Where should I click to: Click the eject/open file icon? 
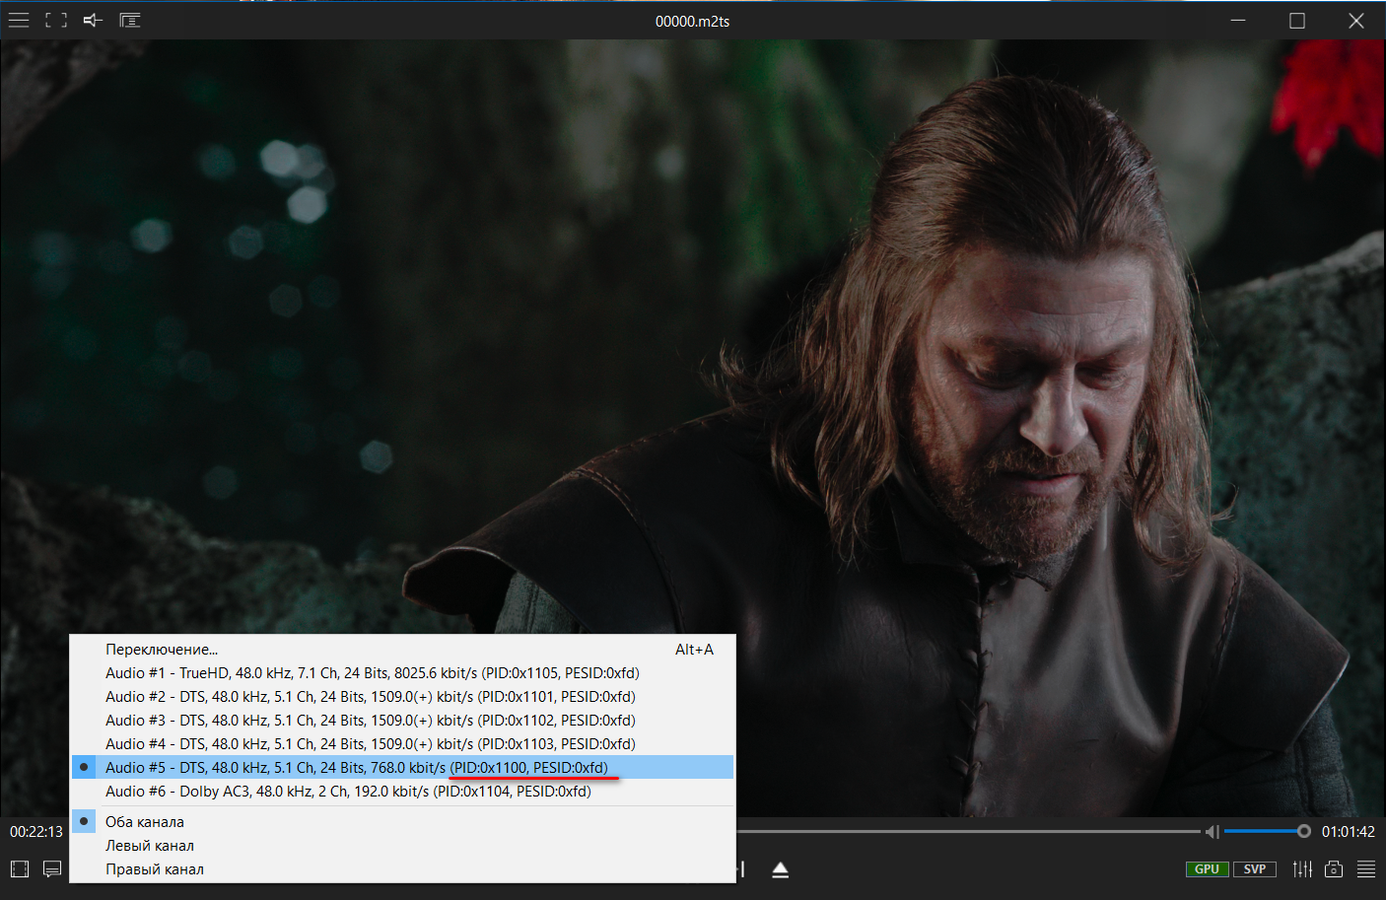(780, 869)
